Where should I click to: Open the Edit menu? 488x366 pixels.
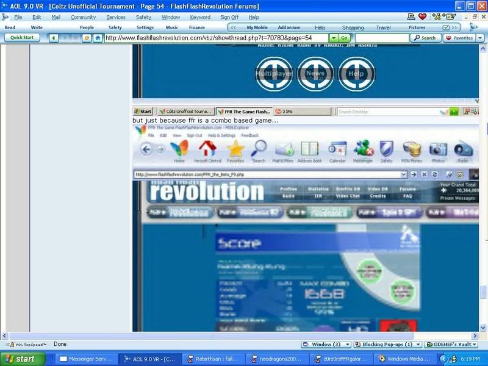[37, 17]
